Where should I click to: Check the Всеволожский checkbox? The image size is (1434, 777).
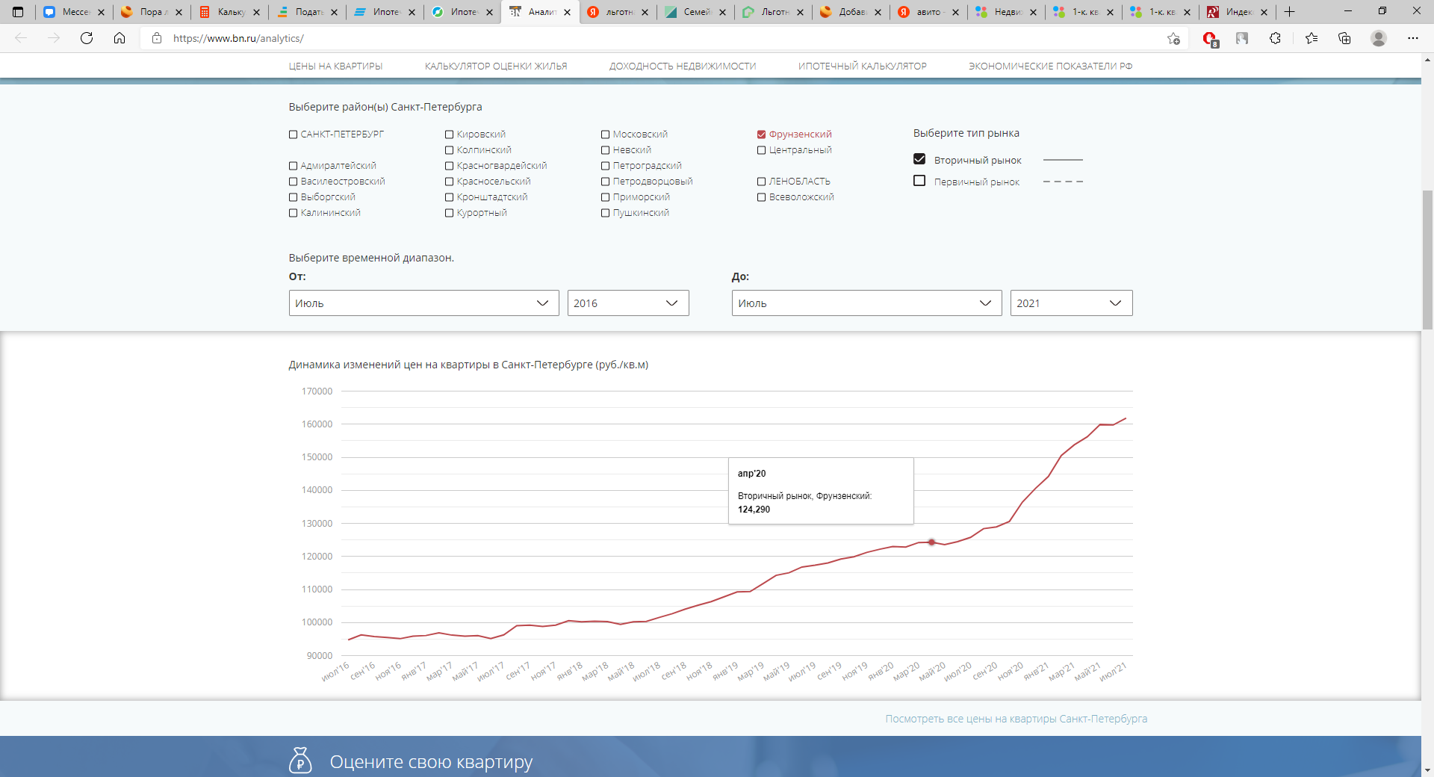pos(762,197)
